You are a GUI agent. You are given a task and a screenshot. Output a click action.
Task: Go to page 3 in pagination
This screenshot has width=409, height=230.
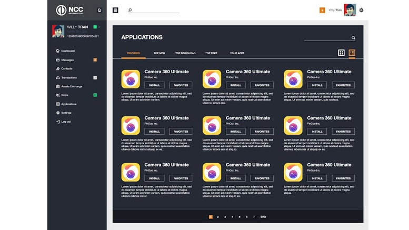point(225,217)
